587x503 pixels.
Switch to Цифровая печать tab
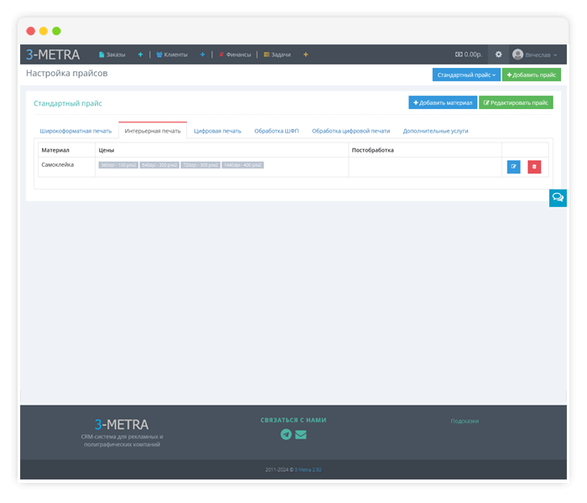click(x=217, y=131)
